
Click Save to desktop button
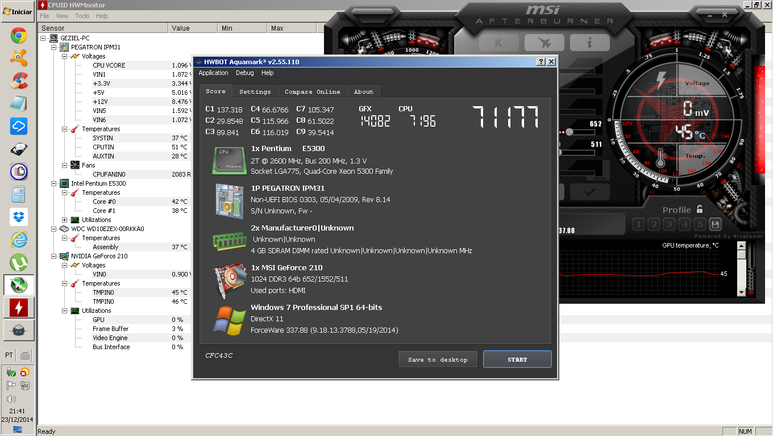coord(438,359)
